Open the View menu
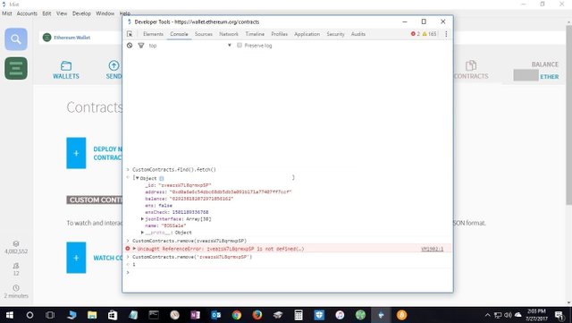572x323 pixels. tap(62, 13)
